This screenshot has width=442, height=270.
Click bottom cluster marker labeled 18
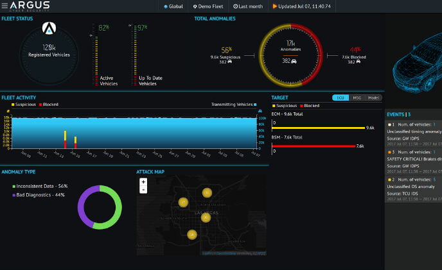point(192,234)
